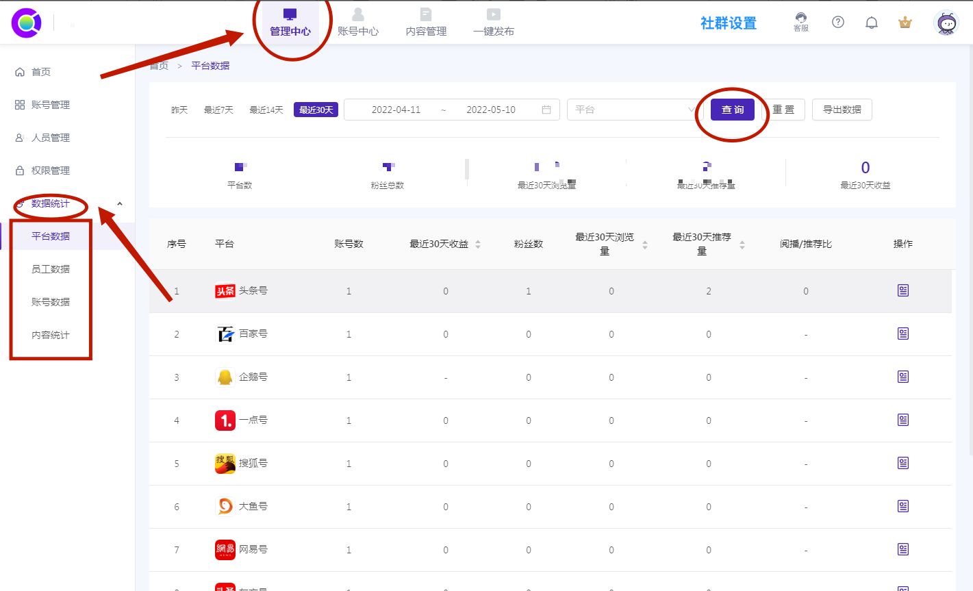Image resolution: width=973 pixels, height=591 pixels.
Task: Open the user avatar at top right
Action: (946, 22)
